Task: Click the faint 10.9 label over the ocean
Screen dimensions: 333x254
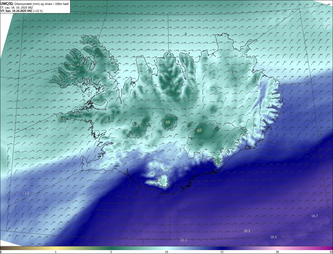Action: click(71, 212)
